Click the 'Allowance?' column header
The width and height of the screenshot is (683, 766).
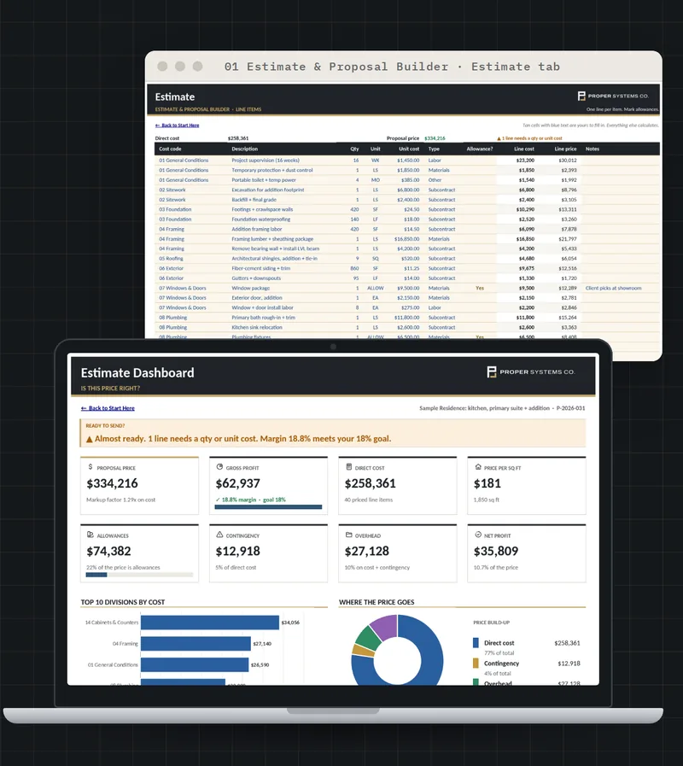tap(480, 149)
